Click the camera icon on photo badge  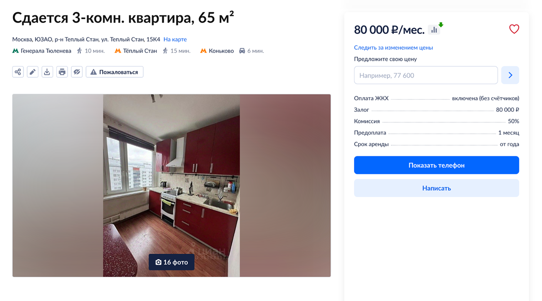pos(158,262)
